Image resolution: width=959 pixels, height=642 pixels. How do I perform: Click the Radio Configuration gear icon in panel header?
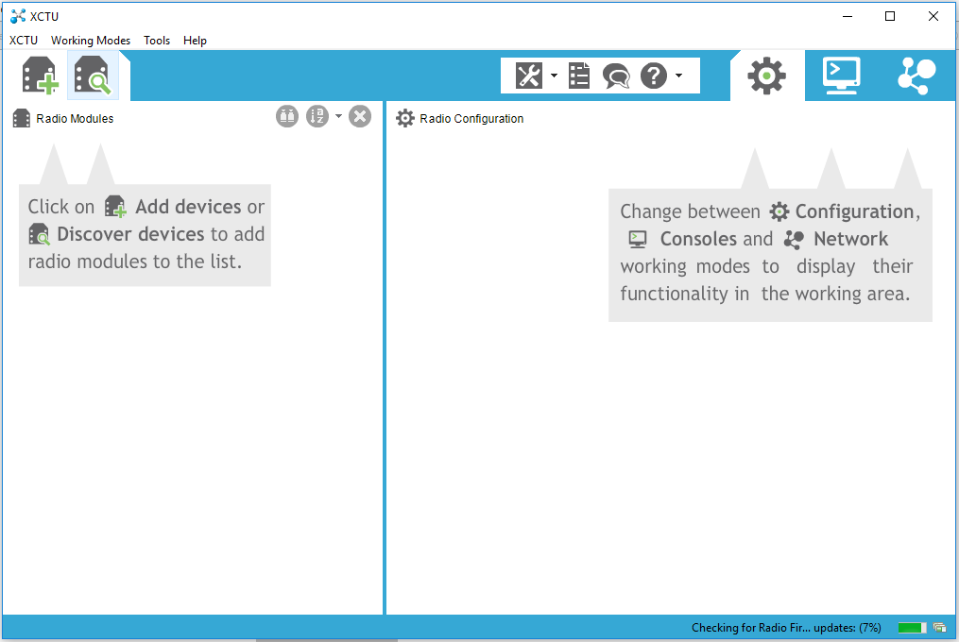pos(405,118)
